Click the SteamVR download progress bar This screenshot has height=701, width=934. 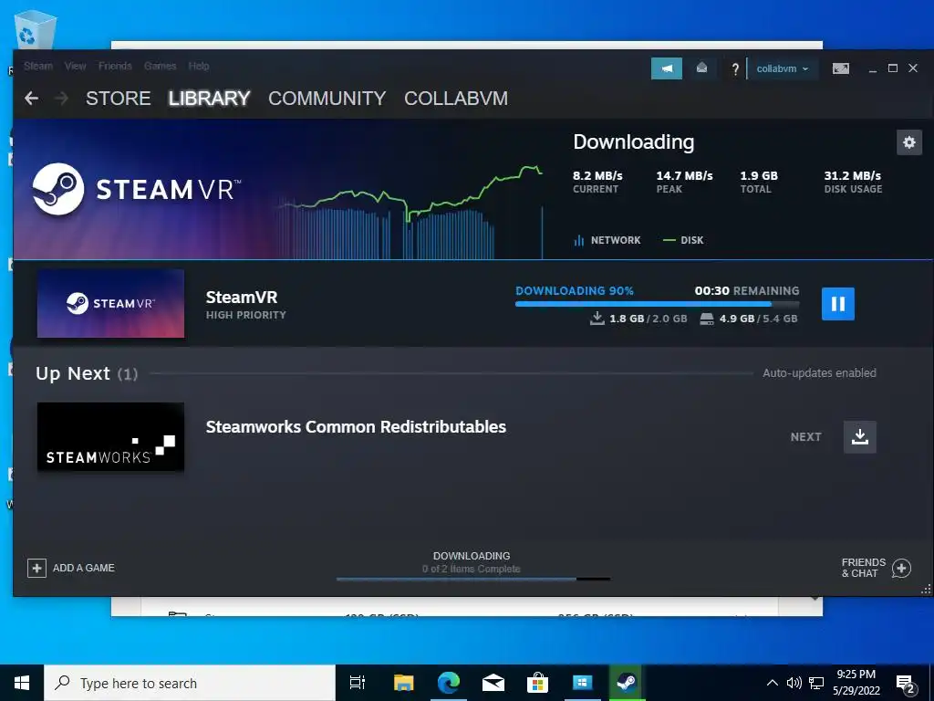click(657, 304)
